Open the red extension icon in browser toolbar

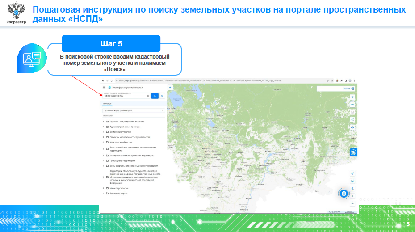337,80
